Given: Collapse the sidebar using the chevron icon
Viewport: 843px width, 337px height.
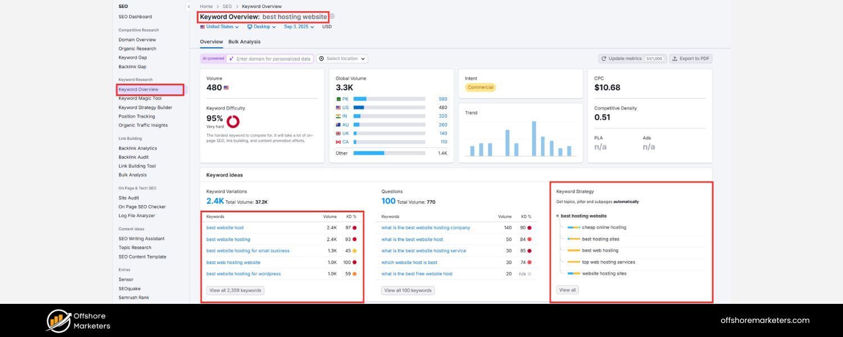Looking at the screenshot, I should [x=189, y=7].
